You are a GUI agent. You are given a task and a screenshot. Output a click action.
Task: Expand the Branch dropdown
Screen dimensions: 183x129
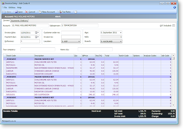(121, 41)
